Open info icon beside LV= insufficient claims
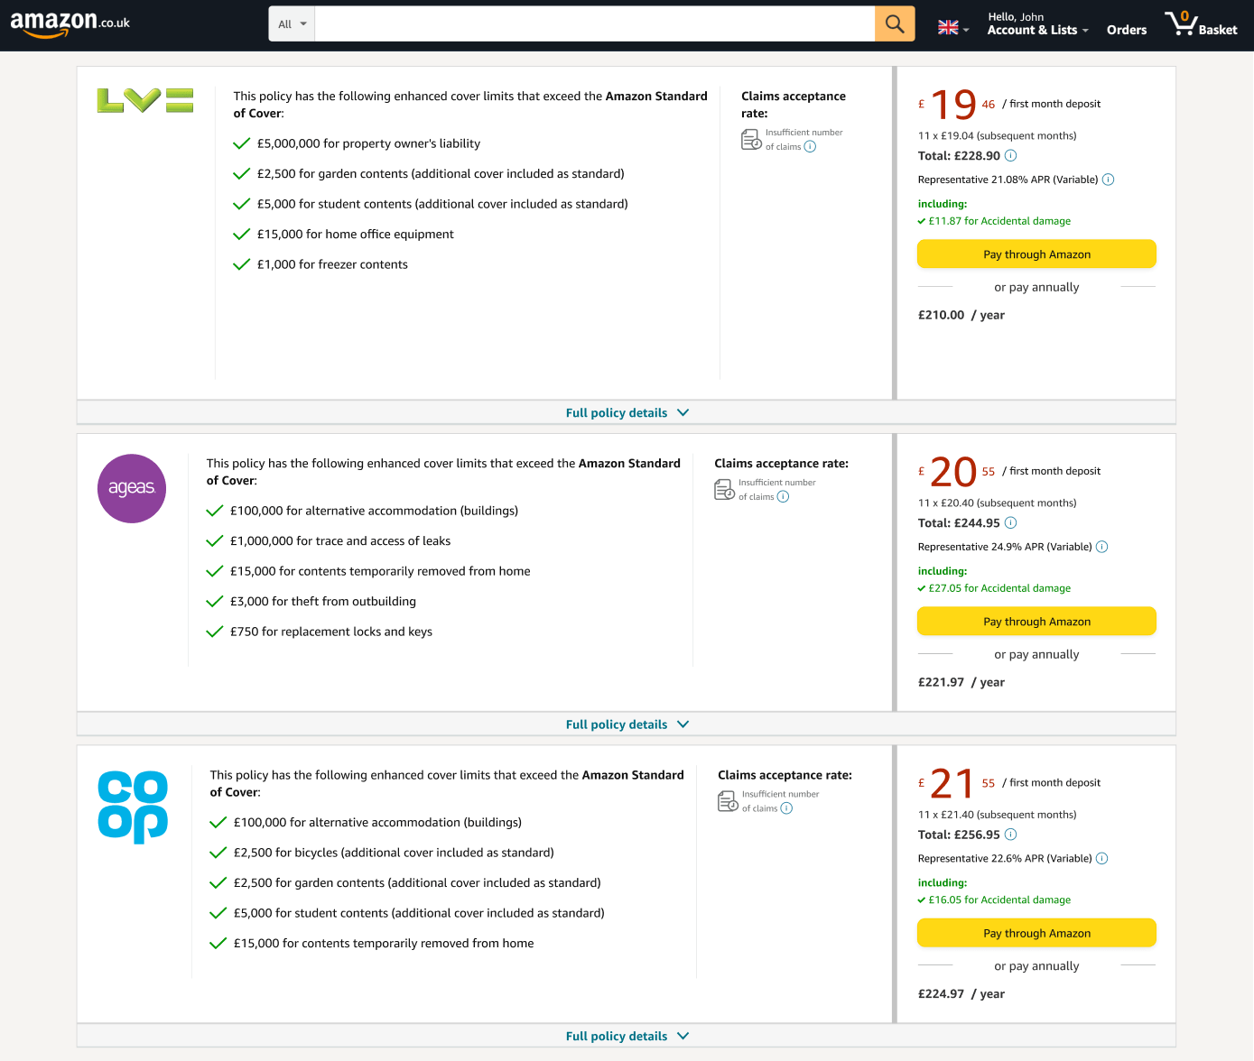The height and width of the screenshot is (1061, 1254). click(810, 147)
